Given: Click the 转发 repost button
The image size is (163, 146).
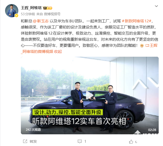Looking at the screenshot, I should [x=33, y=141].
